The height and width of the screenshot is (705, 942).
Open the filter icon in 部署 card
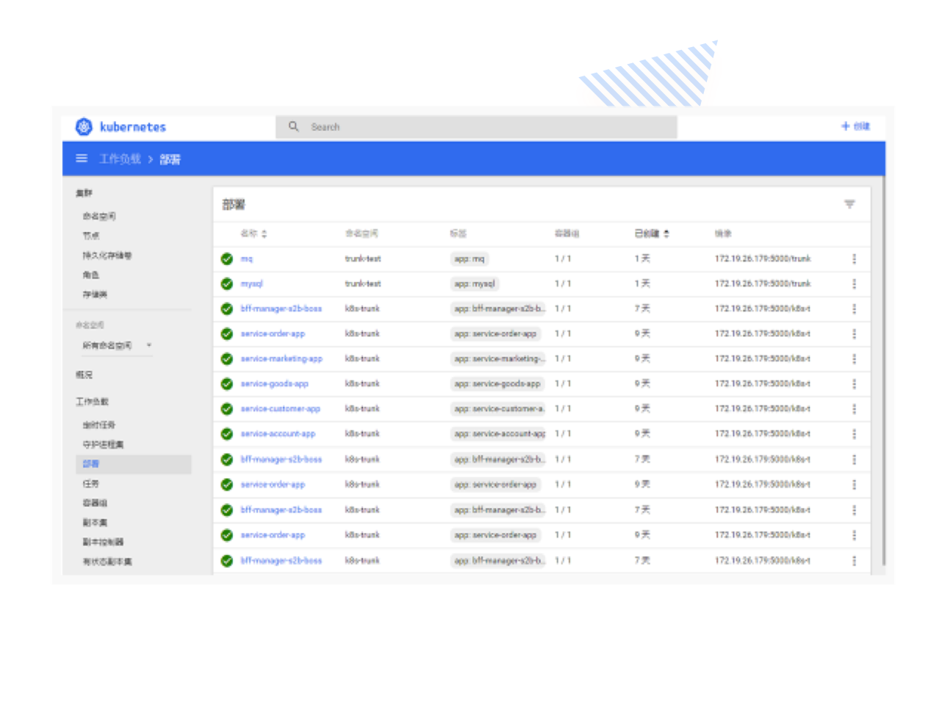[849, 204]
